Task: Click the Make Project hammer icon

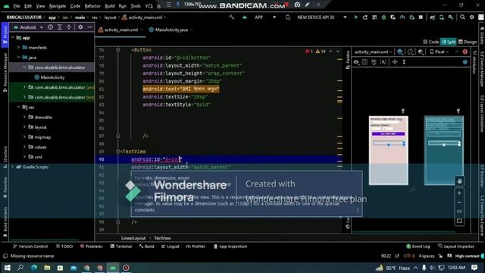Action: [231, 17]
